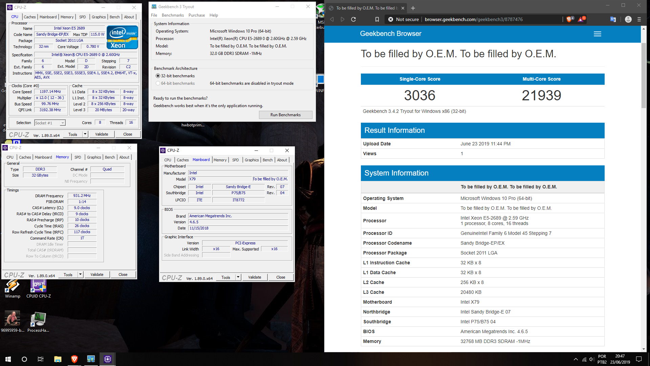Open Brave Rewards triangle icon

[581, 19]
